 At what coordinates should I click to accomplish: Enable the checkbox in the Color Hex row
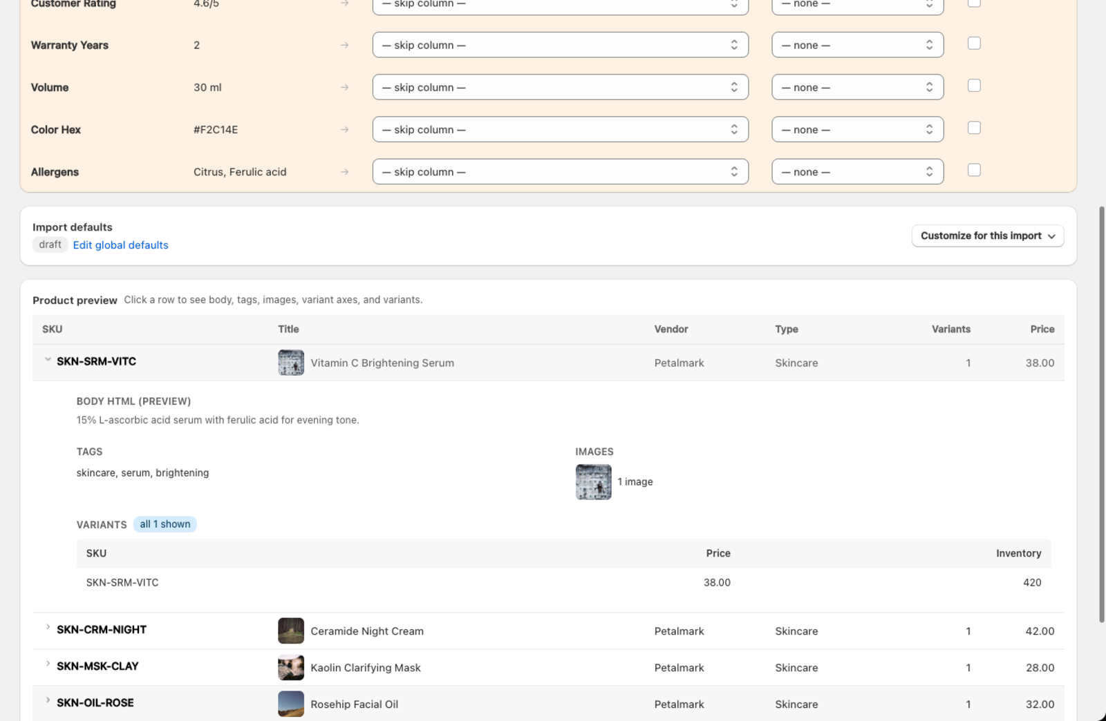974,128
